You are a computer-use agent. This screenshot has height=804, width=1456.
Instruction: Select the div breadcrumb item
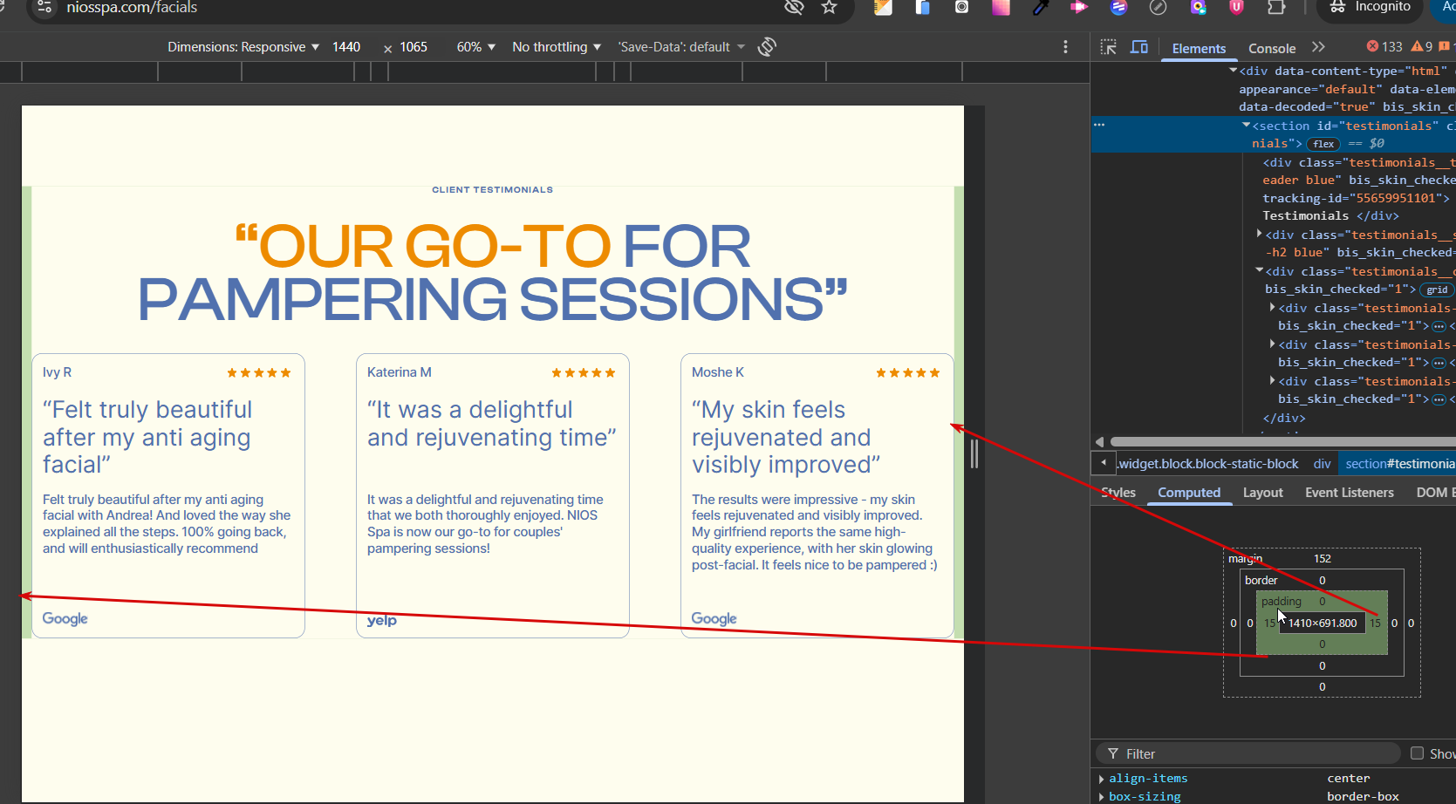point(1323,464)
